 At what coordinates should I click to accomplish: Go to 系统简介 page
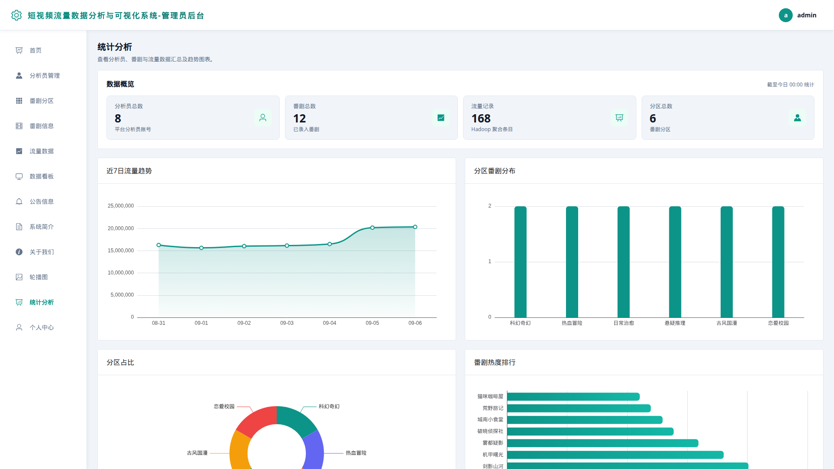(x=43, y=227)
